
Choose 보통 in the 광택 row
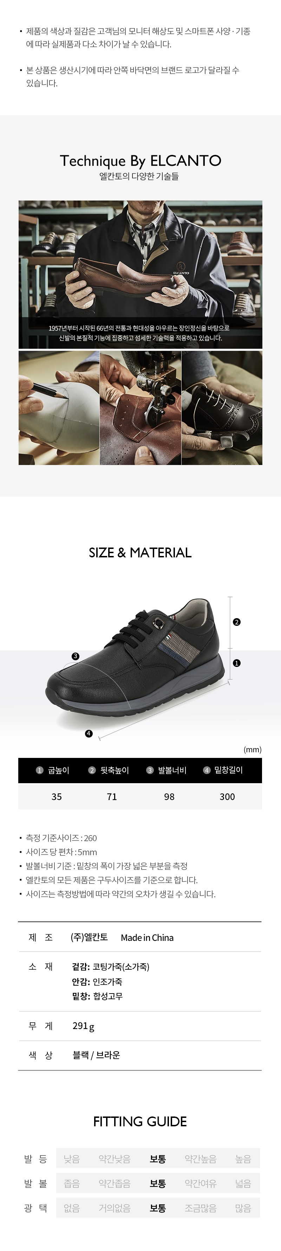(158, 1208)
